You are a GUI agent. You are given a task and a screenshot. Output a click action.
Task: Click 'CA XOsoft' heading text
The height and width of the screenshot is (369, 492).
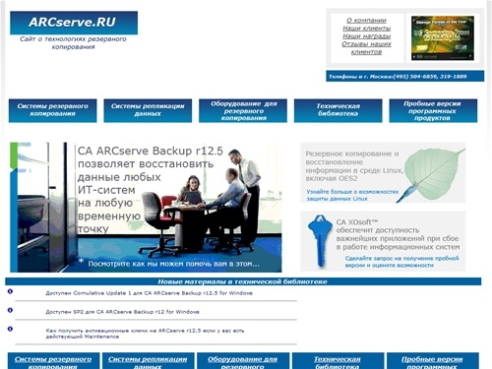click(357, 222)
